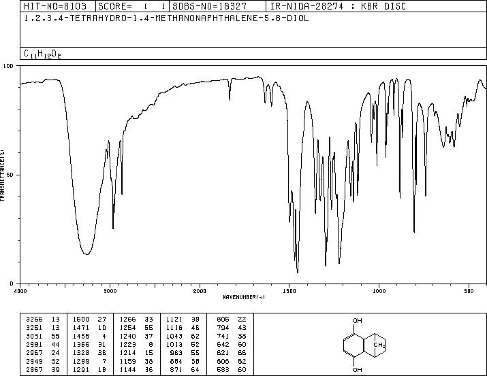This screenshot has width=487, height=376.
Task: Click the 1254 peak table entry
Action: click(x=136, y=328)
